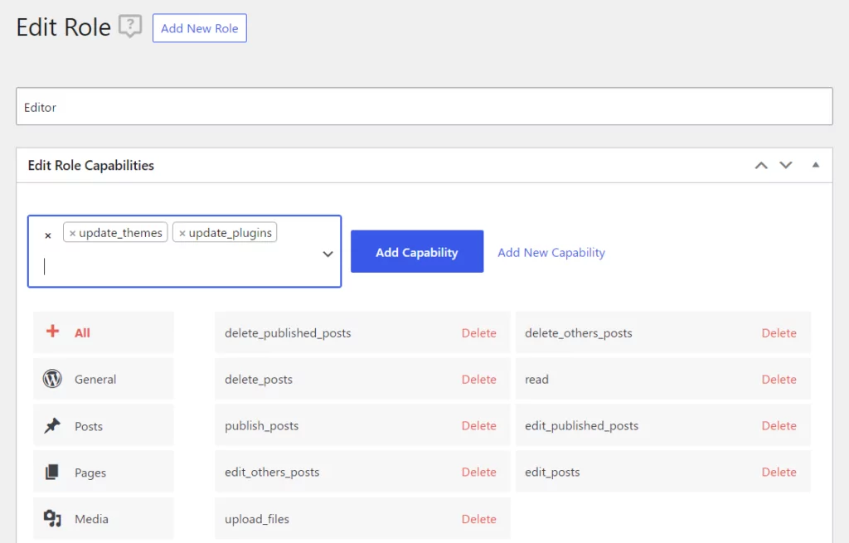The width and height of the screenshot is (849, 543).
Task: Select the Pages capabilities category
Action: pos(104,473)
